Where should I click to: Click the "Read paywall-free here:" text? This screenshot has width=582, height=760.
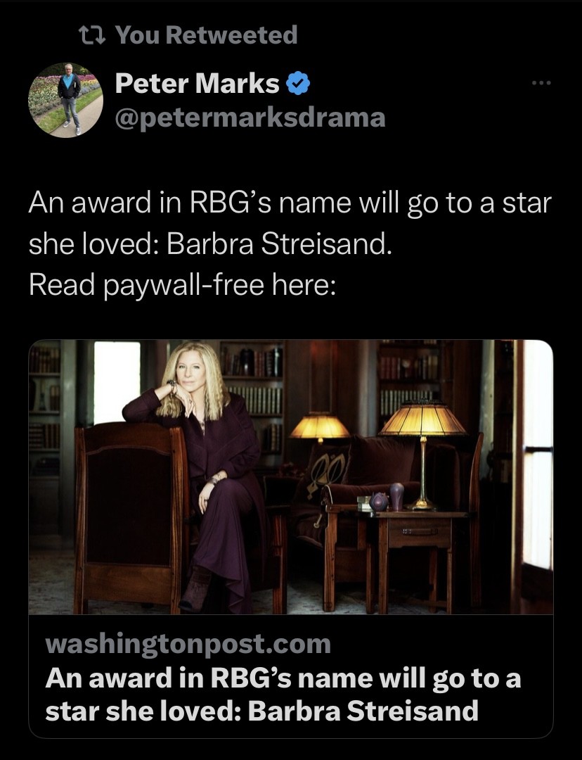click(181, 284)
